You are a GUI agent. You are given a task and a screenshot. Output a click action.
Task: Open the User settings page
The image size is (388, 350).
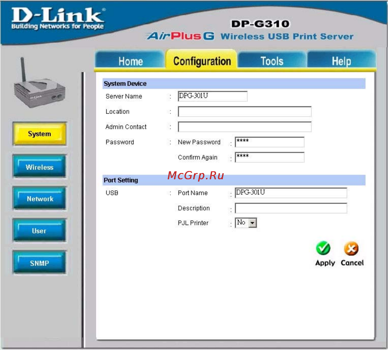39,231
